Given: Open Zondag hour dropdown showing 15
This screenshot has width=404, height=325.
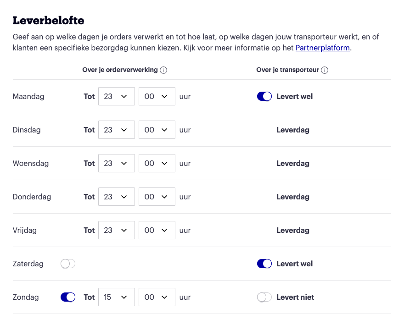Looking at the screenshot, I should coord(117,297).
